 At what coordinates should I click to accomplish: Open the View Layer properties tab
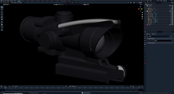[x=145, y=40]
